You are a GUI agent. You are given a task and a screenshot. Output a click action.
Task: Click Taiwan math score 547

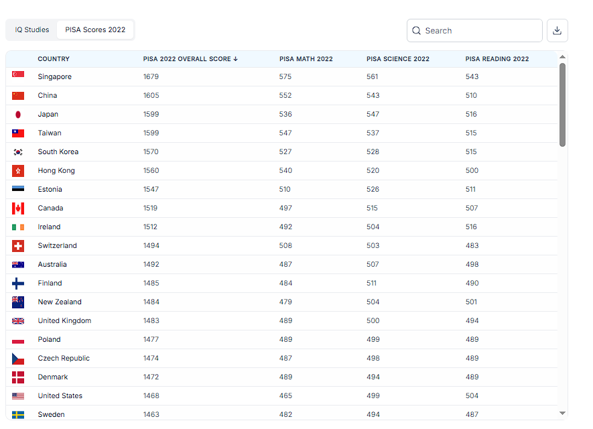285,133
